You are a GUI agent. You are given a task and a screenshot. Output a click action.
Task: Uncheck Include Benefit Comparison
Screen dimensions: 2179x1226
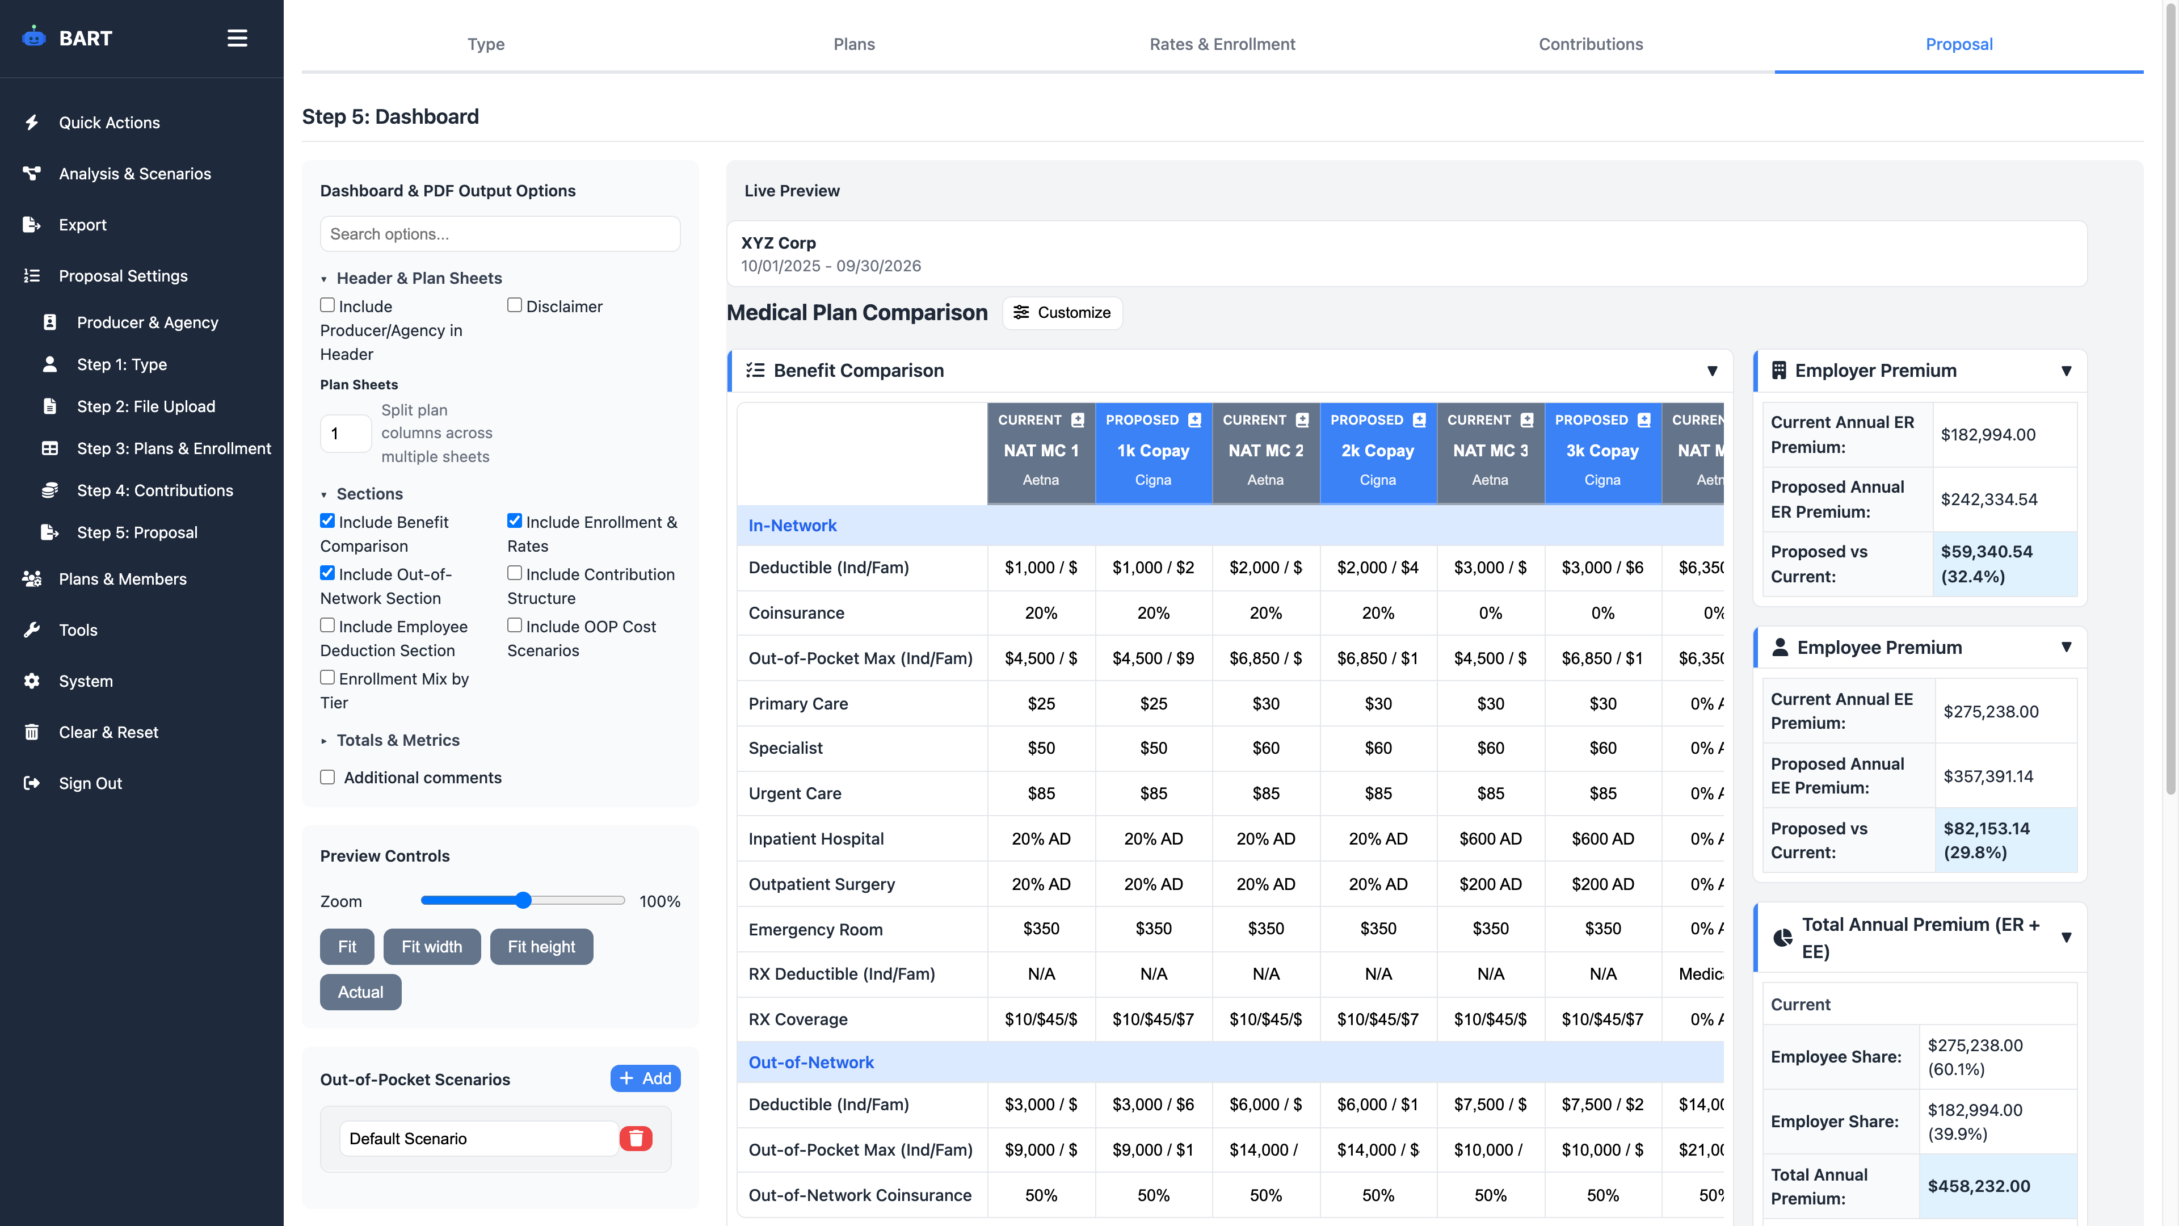point(327,520)
